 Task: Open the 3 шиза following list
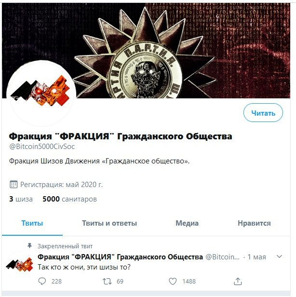[21, 199]
